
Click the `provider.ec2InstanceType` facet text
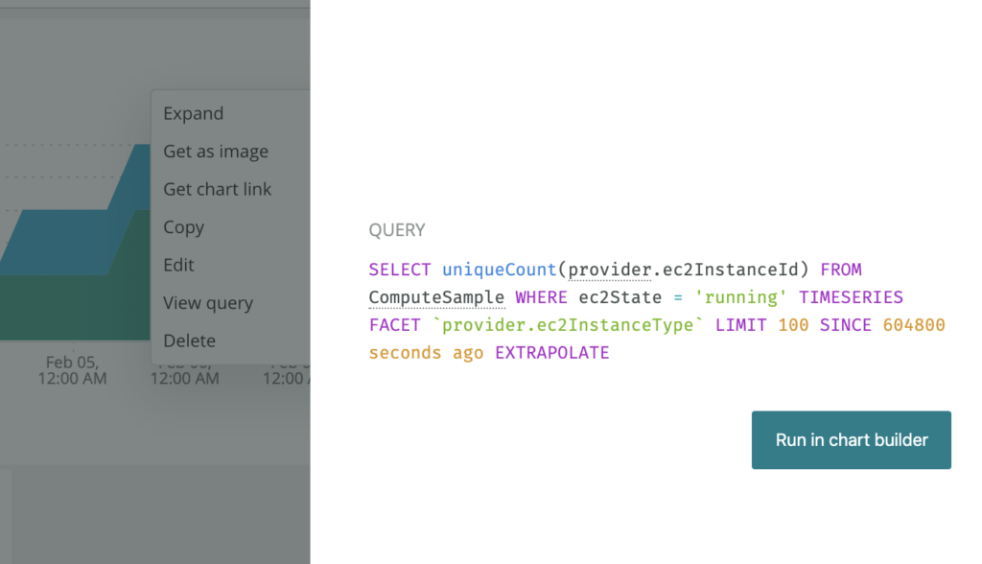568,324
